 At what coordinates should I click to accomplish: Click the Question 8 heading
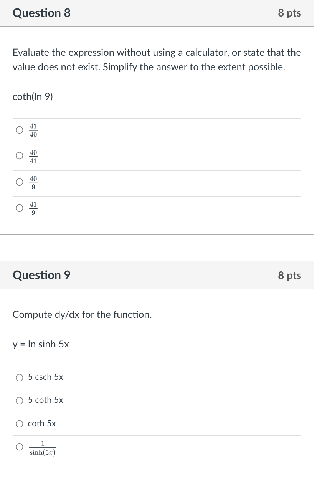(41, 13)
